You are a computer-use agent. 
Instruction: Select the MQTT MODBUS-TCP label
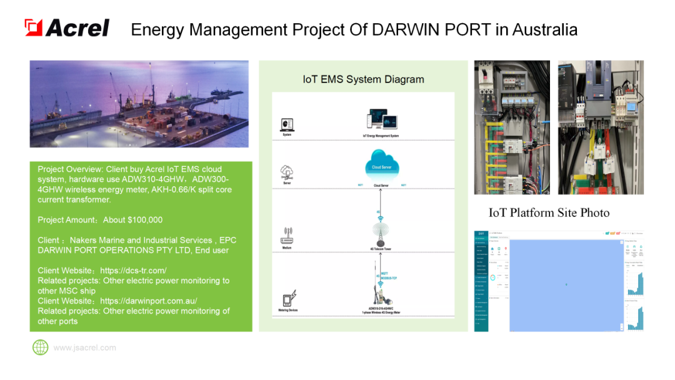coord(389,276)
